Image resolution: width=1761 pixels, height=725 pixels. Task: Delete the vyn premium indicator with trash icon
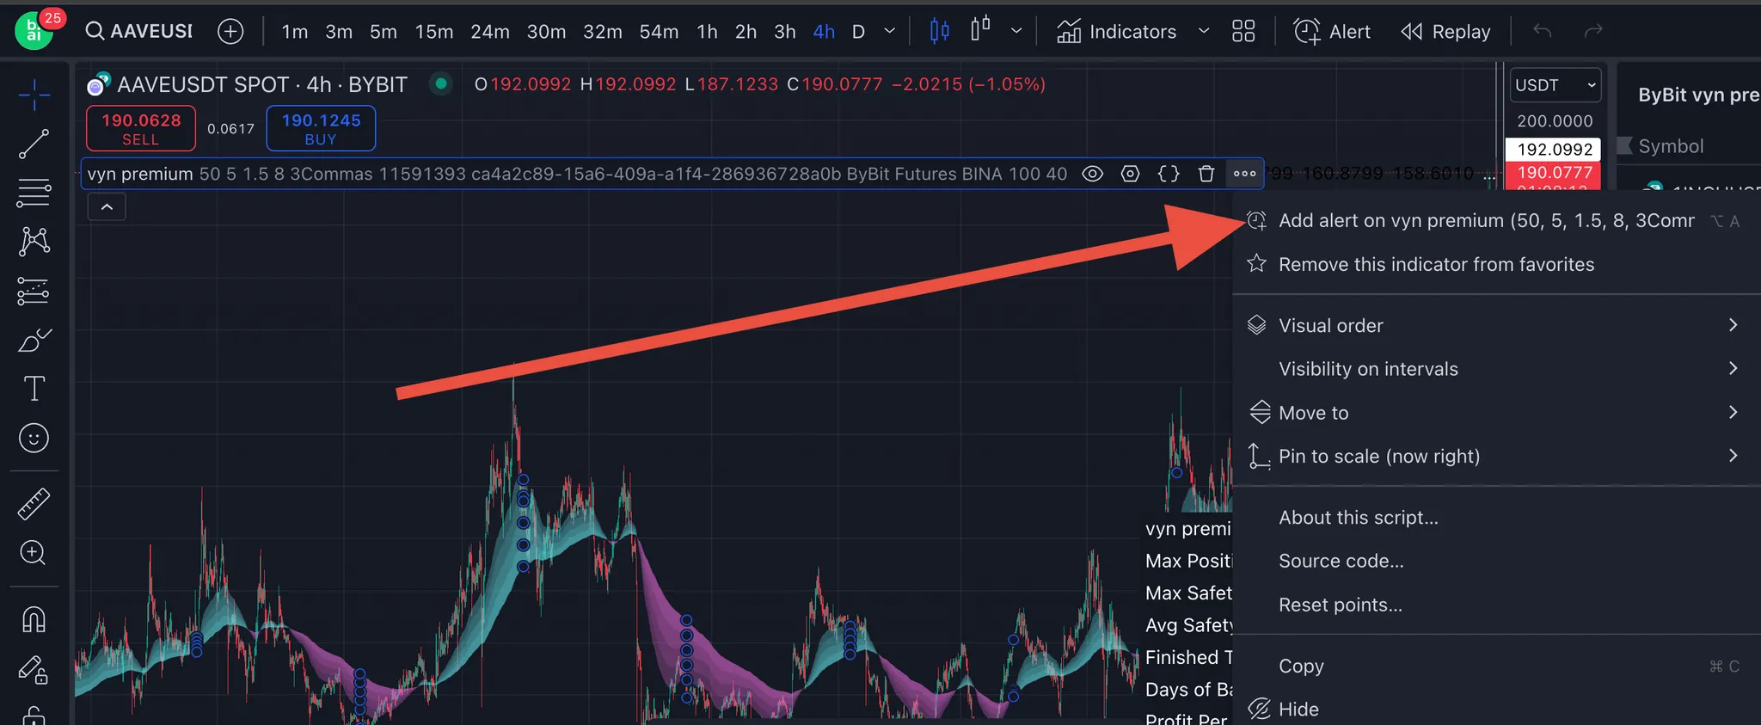(1206, 174)
